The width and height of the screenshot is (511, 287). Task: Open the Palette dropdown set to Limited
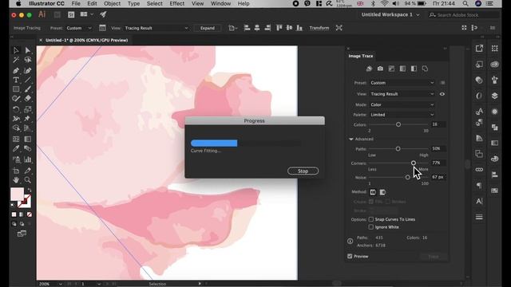(x=402, y=115)
